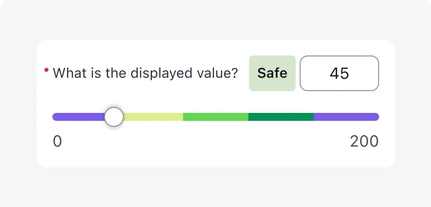Click the right purple slider segment

[346, 117]
